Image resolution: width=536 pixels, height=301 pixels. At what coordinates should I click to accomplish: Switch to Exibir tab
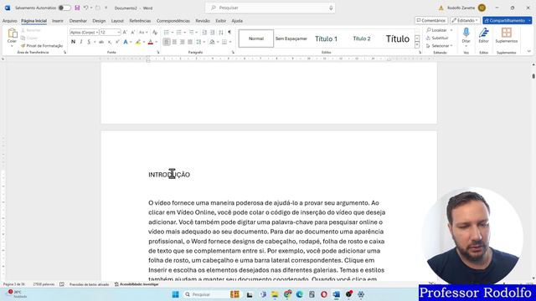[220, 21]
